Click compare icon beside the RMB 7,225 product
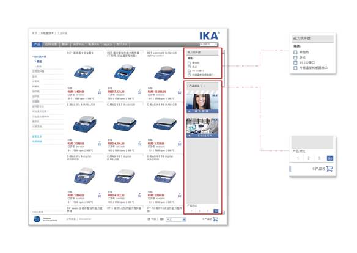Image resolution: width=357 pixels, height=253 pixels. (139, 92)
